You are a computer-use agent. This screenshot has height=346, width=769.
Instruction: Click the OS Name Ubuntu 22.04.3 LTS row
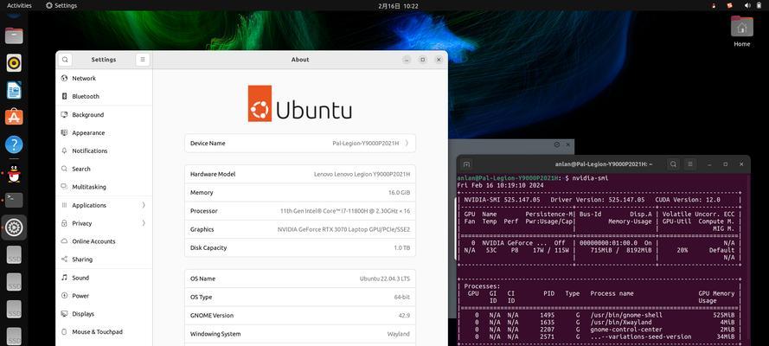(300, 279)
